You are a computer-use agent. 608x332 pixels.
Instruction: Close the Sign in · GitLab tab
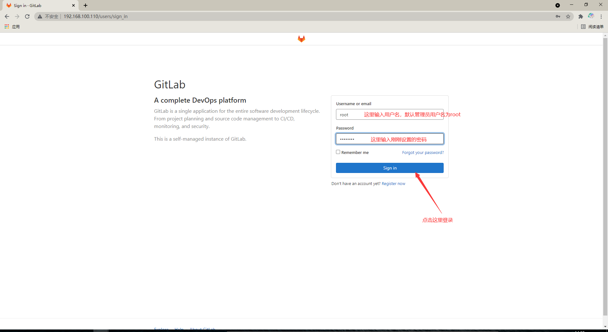73,5
